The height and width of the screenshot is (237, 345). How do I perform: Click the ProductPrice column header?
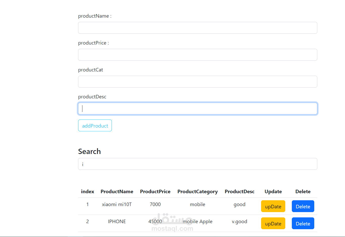(x=155, y=191)
